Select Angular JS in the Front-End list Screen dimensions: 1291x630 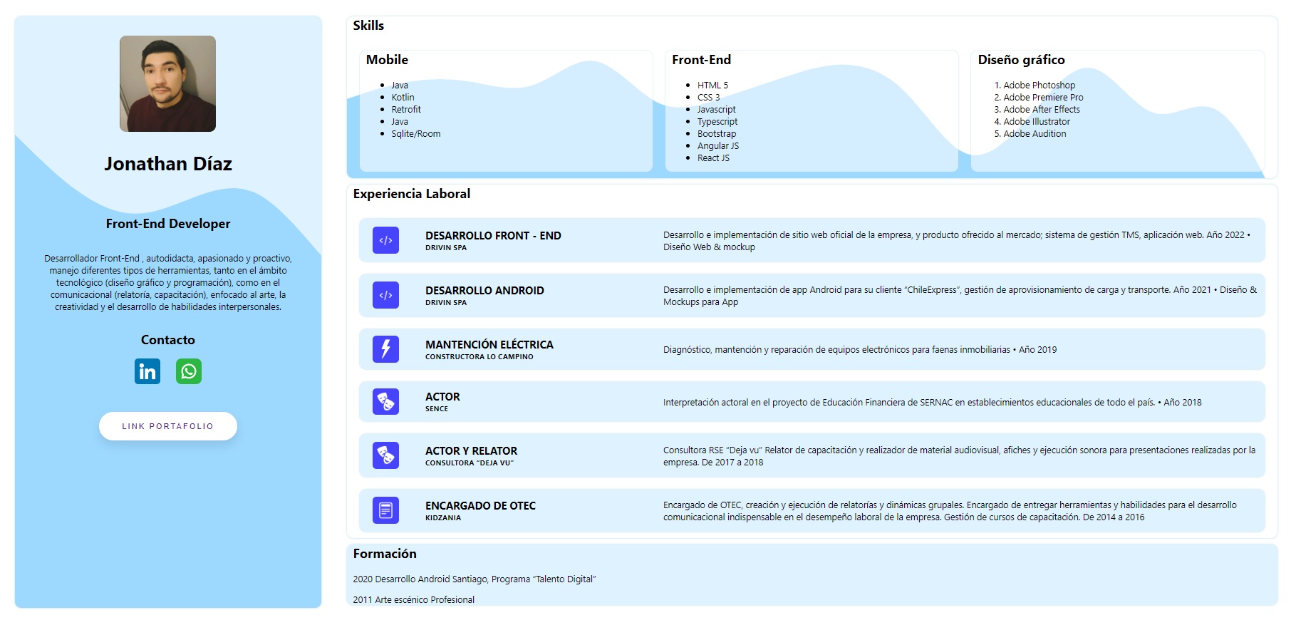(718, 146)
